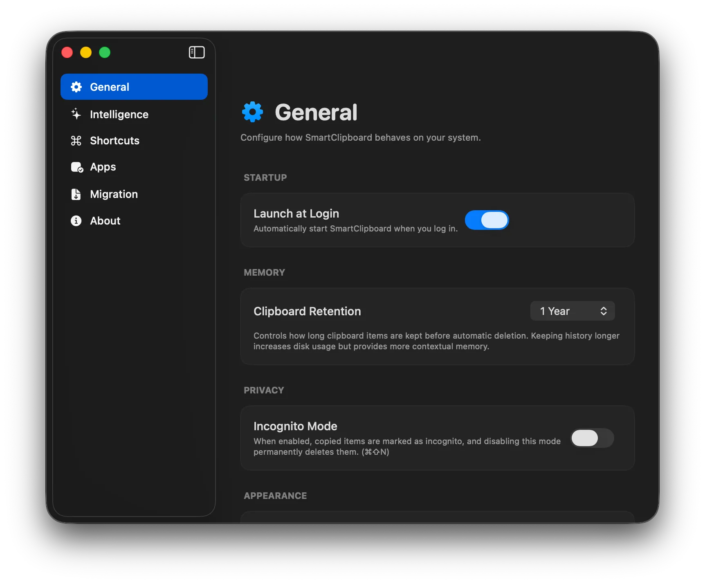
Task: Click the General page title text
Action: point(316,112)
